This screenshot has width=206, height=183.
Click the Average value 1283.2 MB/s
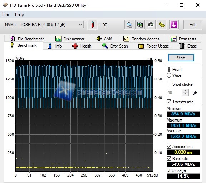[183, 137]
